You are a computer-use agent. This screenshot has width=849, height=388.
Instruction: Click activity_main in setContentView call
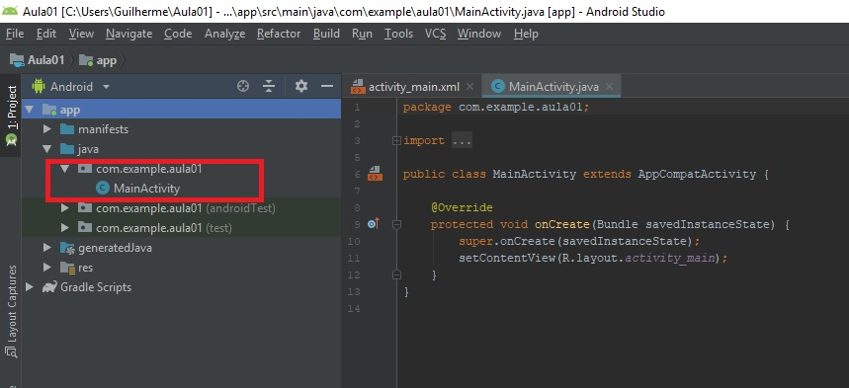[670, 258]
